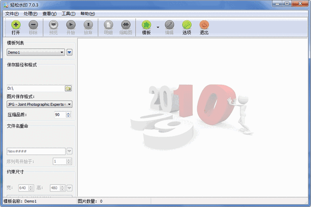The height and width of the screenshot is (207, 311).
Task: Click the 缩略图 (Thumbnails) view icon
Action: [x=126, y=25]
